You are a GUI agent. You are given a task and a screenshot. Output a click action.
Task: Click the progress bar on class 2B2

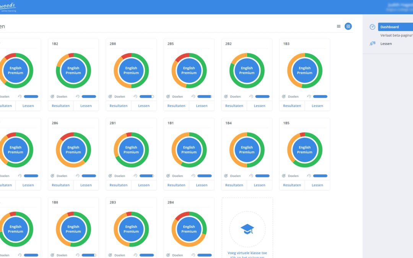pos(262,97)
